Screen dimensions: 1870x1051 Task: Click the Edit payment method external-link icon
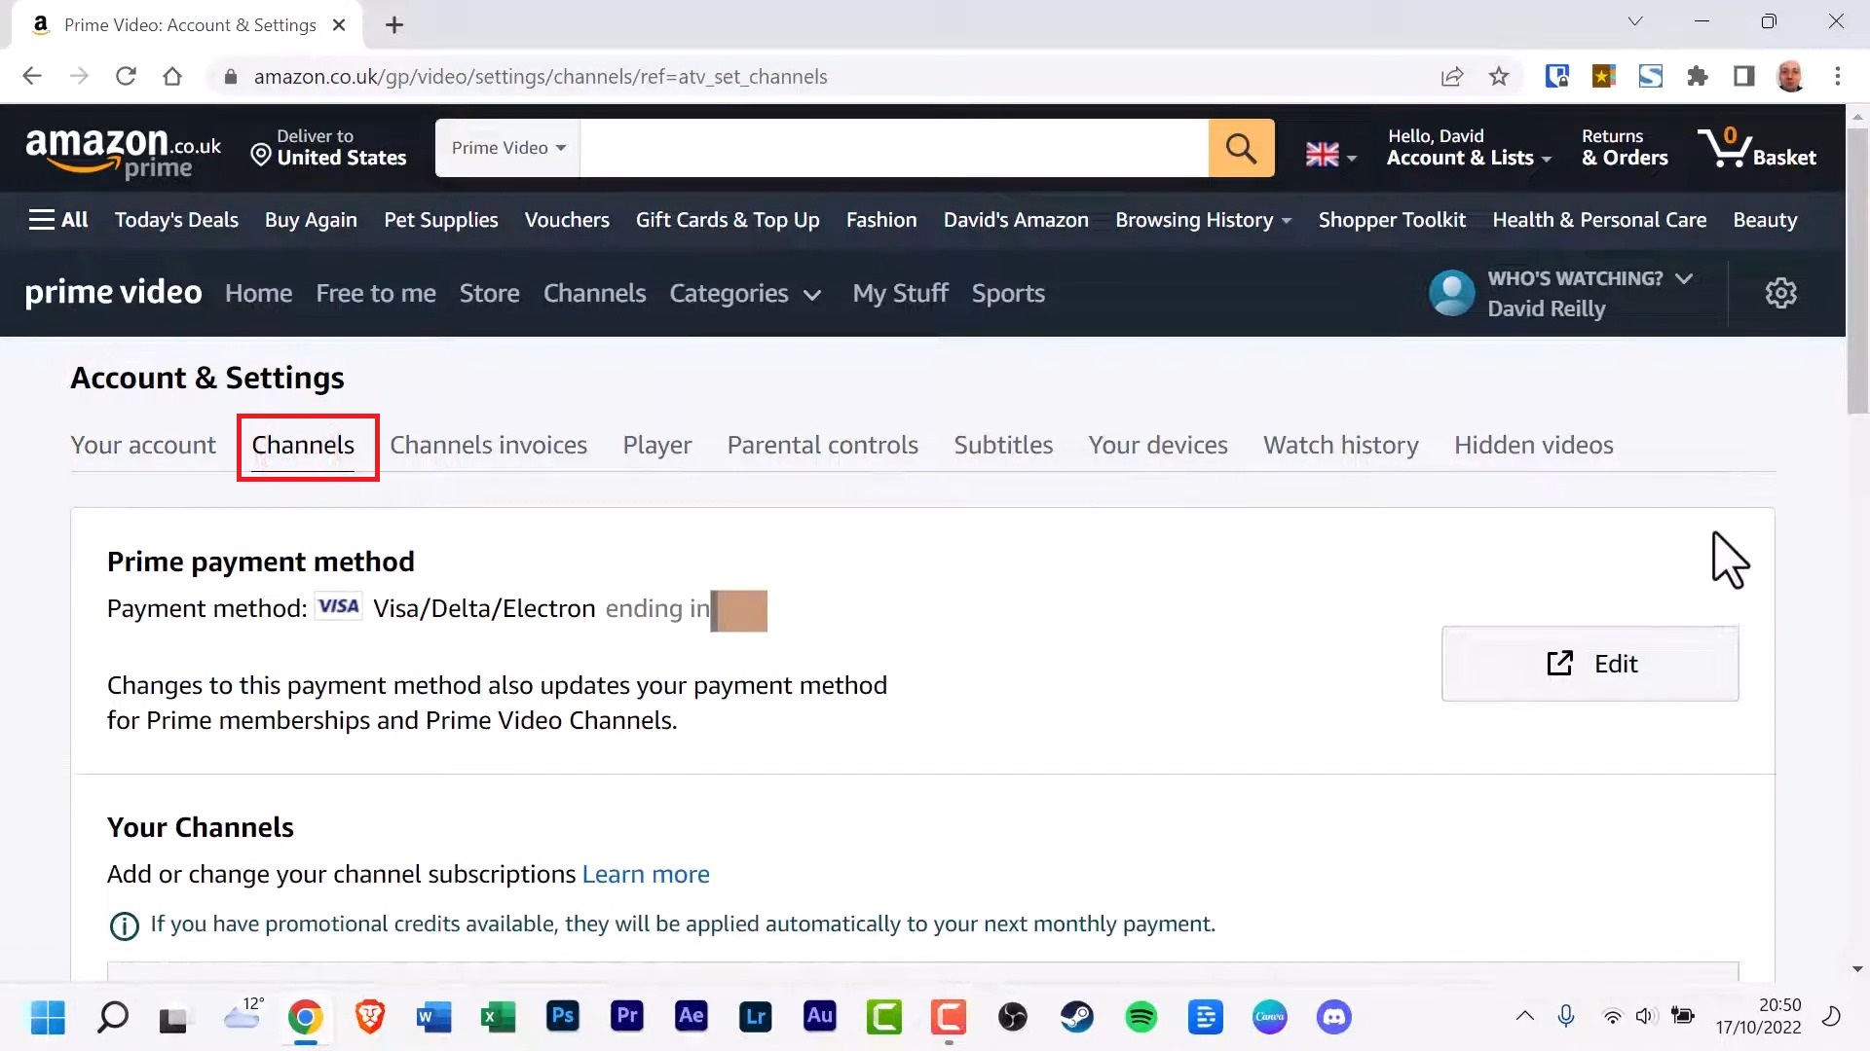[x=1559, y=663]
